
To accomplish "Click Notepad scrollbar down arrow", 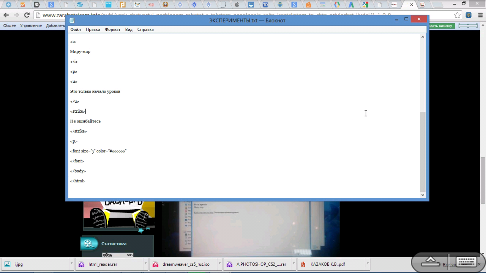I will [x=423, y=195].
